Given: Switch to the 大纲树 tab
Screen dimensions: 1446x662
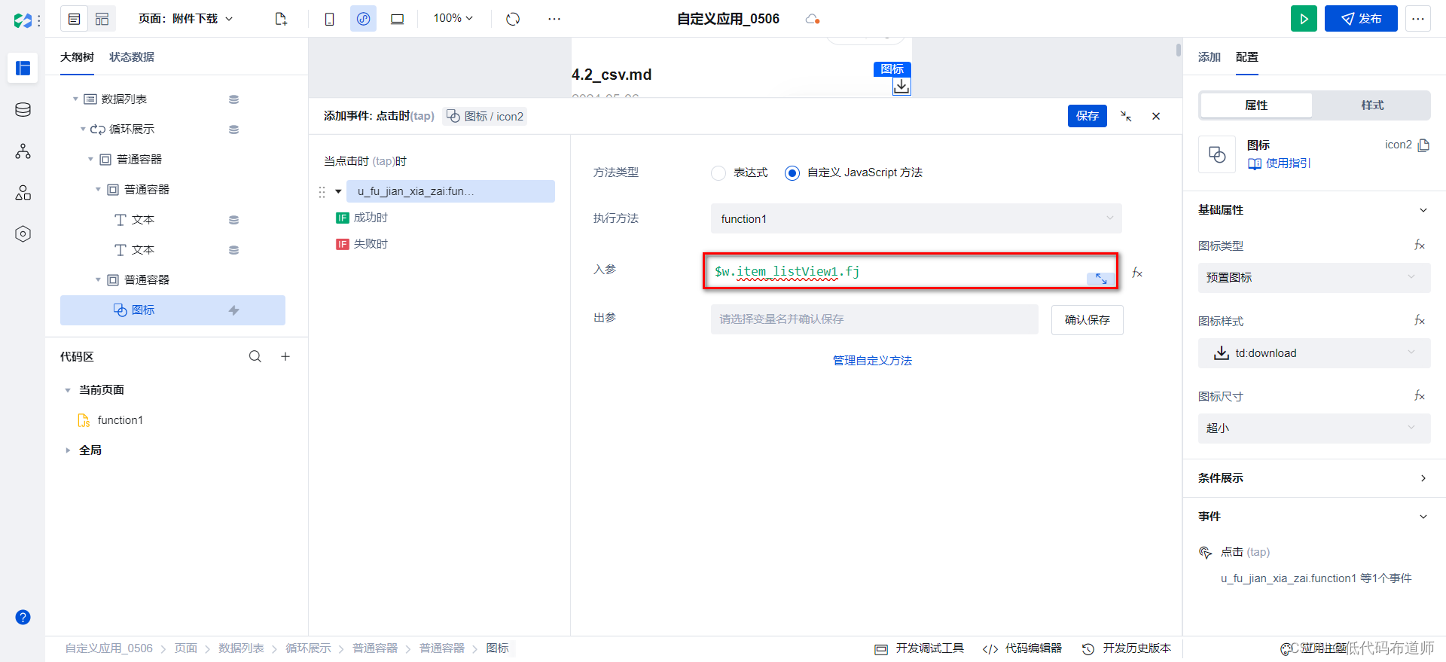Looking at the screenshot, I should [77, 57].
